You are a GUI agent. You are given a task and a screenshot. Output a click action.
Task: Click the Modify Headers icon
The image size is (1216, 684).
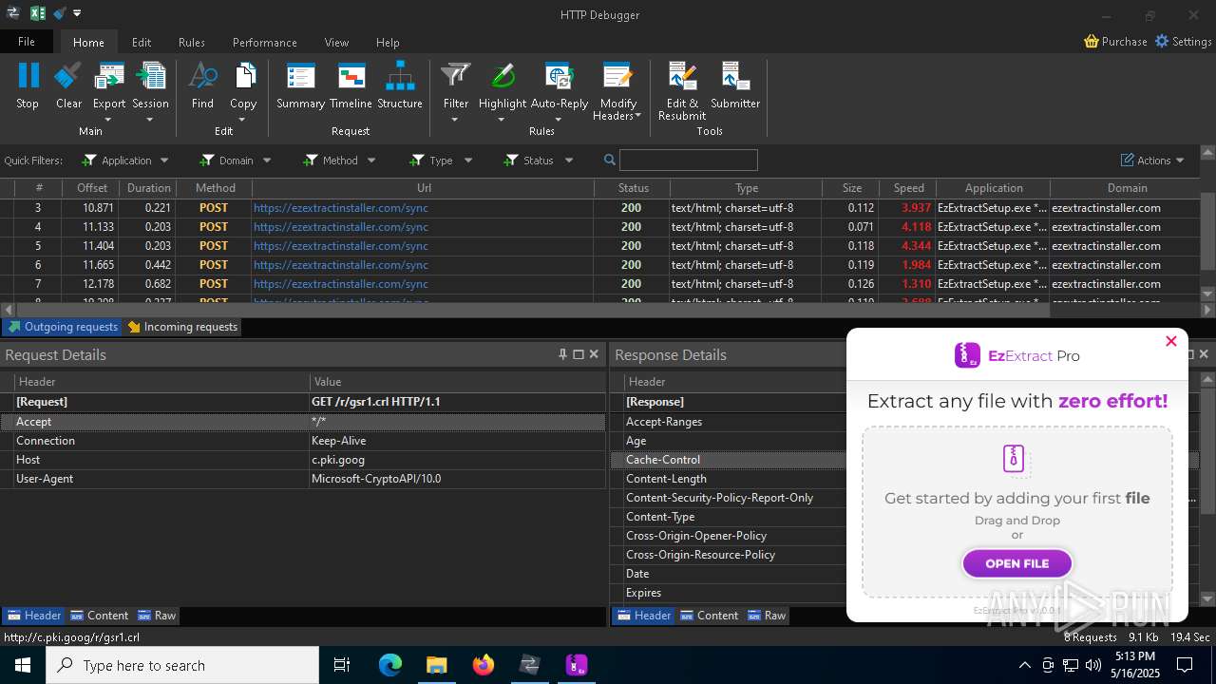click(x=617, y=76)
